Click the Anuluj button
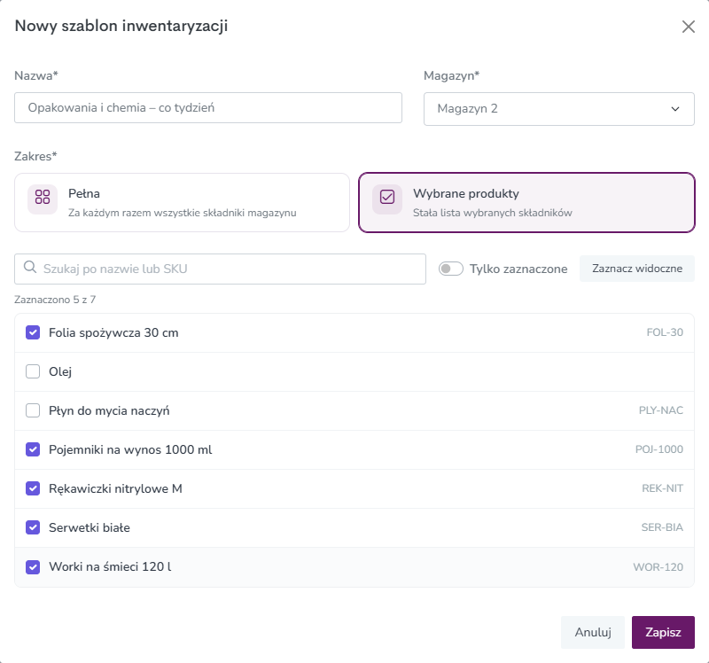The width and height of the screenshot is (709, 663). pos(593,632)
